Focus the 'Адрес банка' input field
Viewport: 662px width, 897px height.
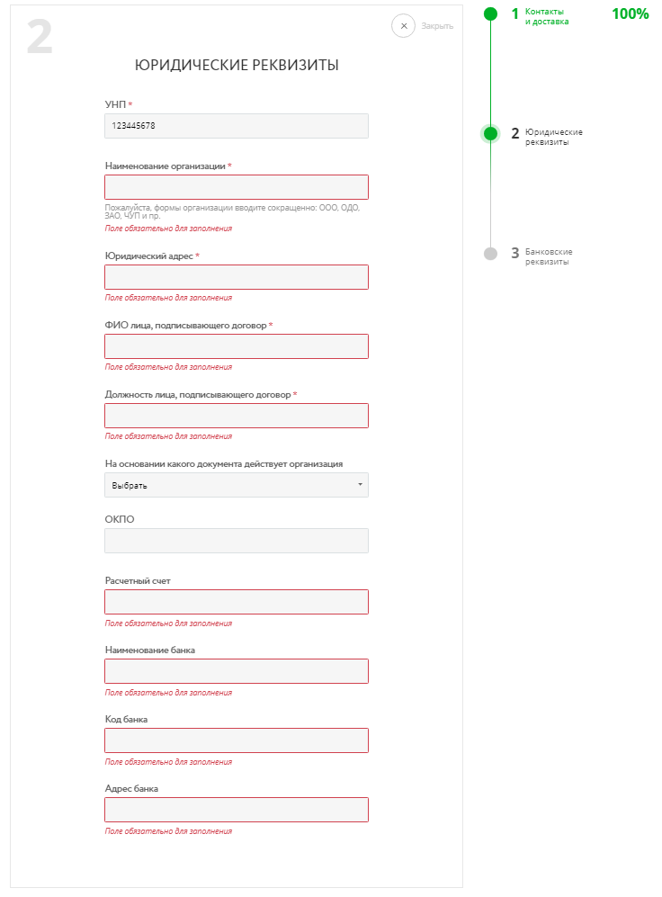tap(237, 810)
